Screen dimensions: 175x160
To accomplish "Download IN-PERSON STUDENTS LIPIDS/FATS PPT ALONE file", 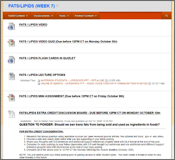I will point(73,80).
